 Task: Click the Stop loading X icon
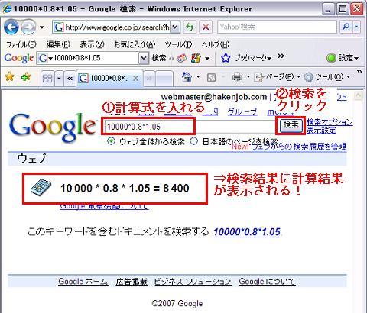pos(206,27)
